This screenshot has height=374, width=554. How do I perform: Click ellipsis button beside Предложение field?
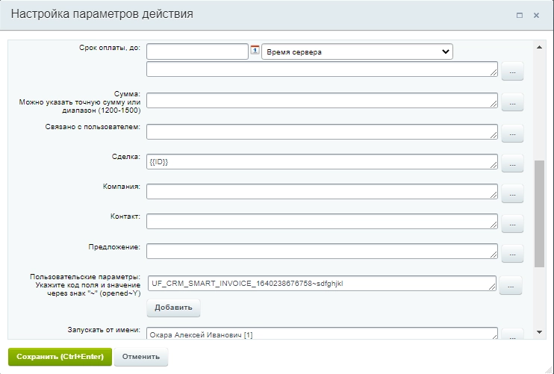tap(511, 253)
